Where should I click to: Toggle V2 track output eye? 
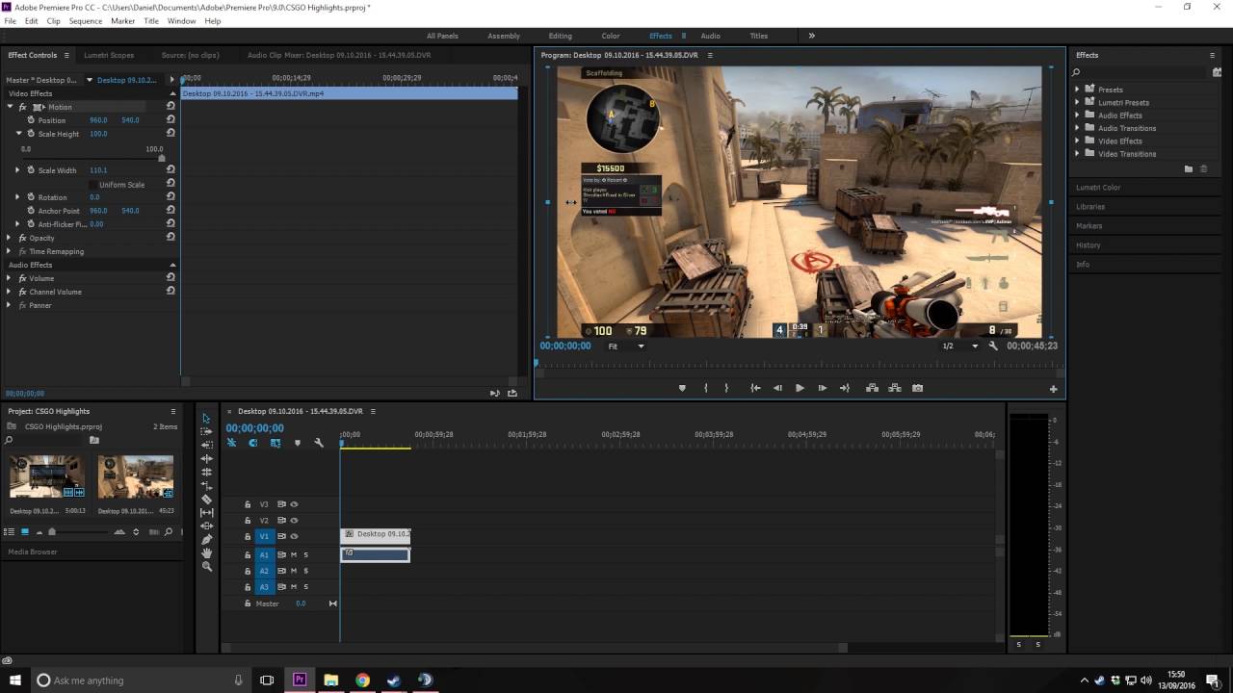pyautogui.click(x=295, y=520)
